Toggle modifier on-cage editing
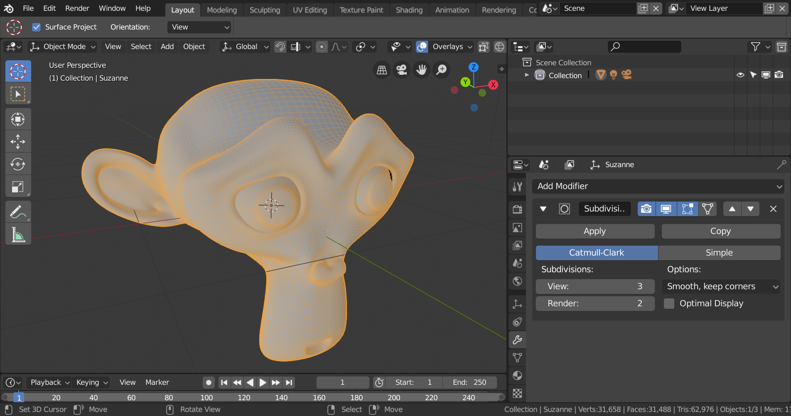The image size is (791, 416). tap(707, 209)
